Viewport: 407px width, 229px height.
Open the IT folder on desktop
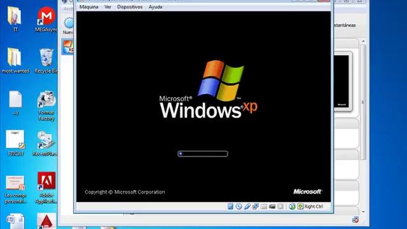pyautogui.click(x=15, y=19)
